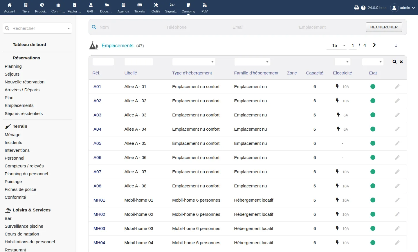Open the Agenda module

(x=123, y=8)
